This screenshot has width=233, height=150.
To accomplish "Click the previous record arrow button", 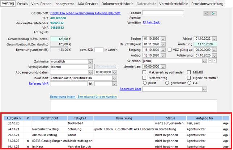I will 207,13.
